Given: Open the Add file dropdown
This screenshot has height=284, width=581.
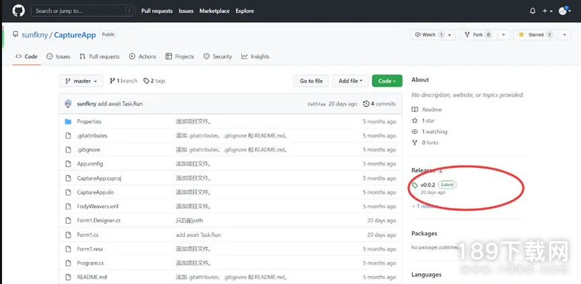Looking at the screenshot, I should (x=350, y=81).
